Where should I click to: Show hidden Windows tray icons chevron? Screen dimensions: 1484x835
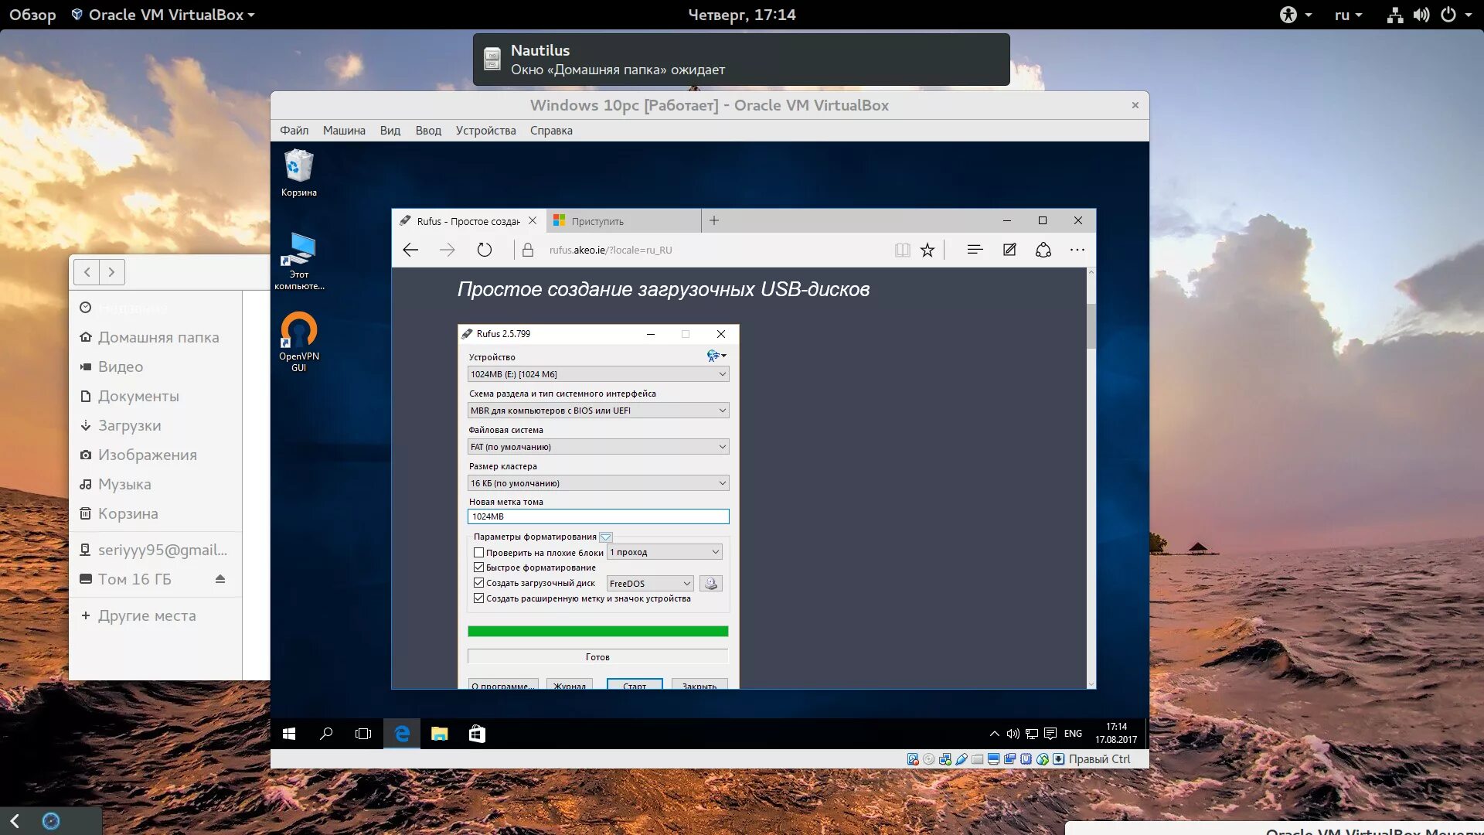pyautogui.click(x=994, y=734)
